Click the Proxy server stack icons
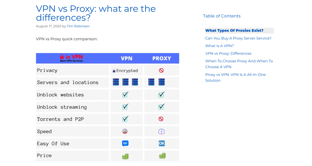 tap(157, 82)
